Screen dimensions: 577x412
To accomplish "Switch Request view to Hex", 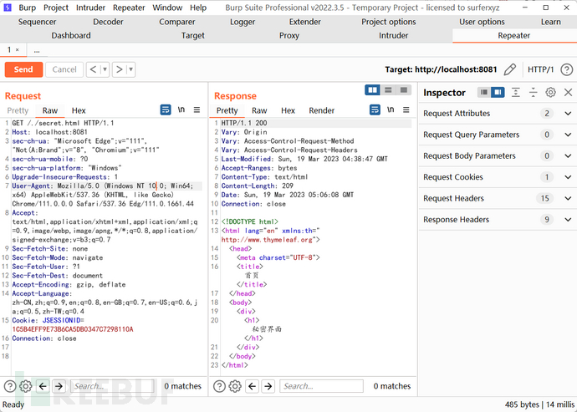I will click(x=79, y=110).
